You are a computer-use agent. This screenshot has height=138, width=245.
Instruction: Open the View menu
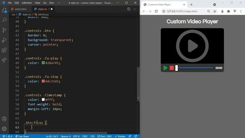38,3
